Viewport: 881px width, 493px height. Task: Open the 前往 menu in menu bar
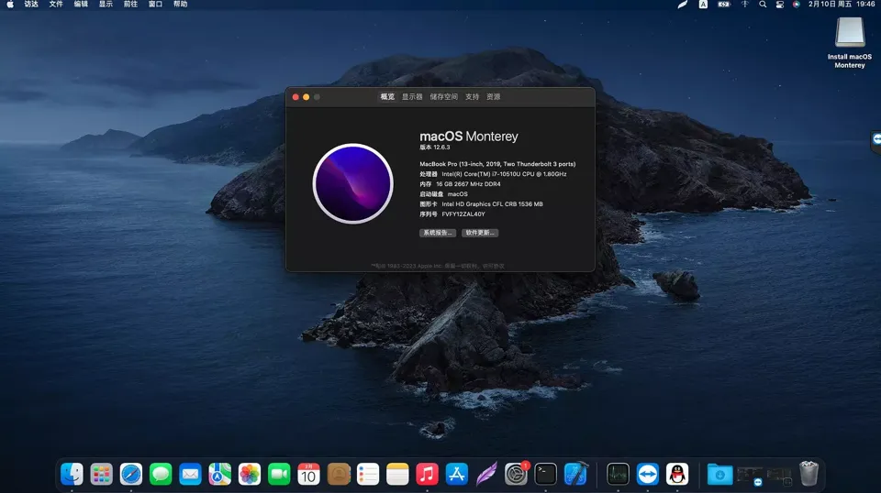[131, 5]
